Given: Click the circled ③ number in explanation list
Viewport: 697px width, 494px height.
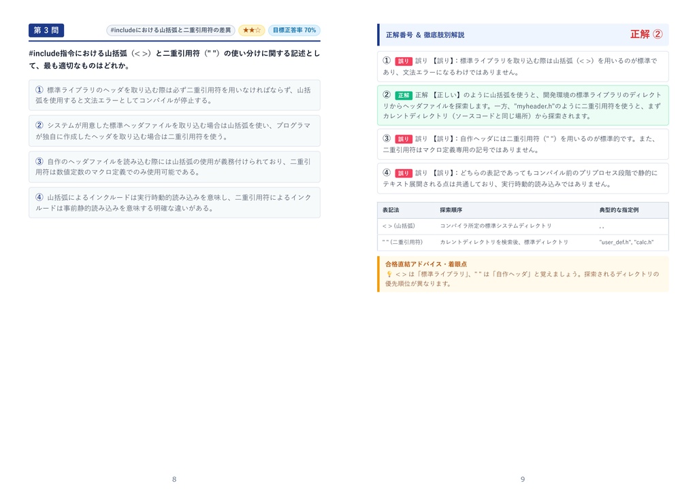Looking at the screenshot, I should coord(387,138).
